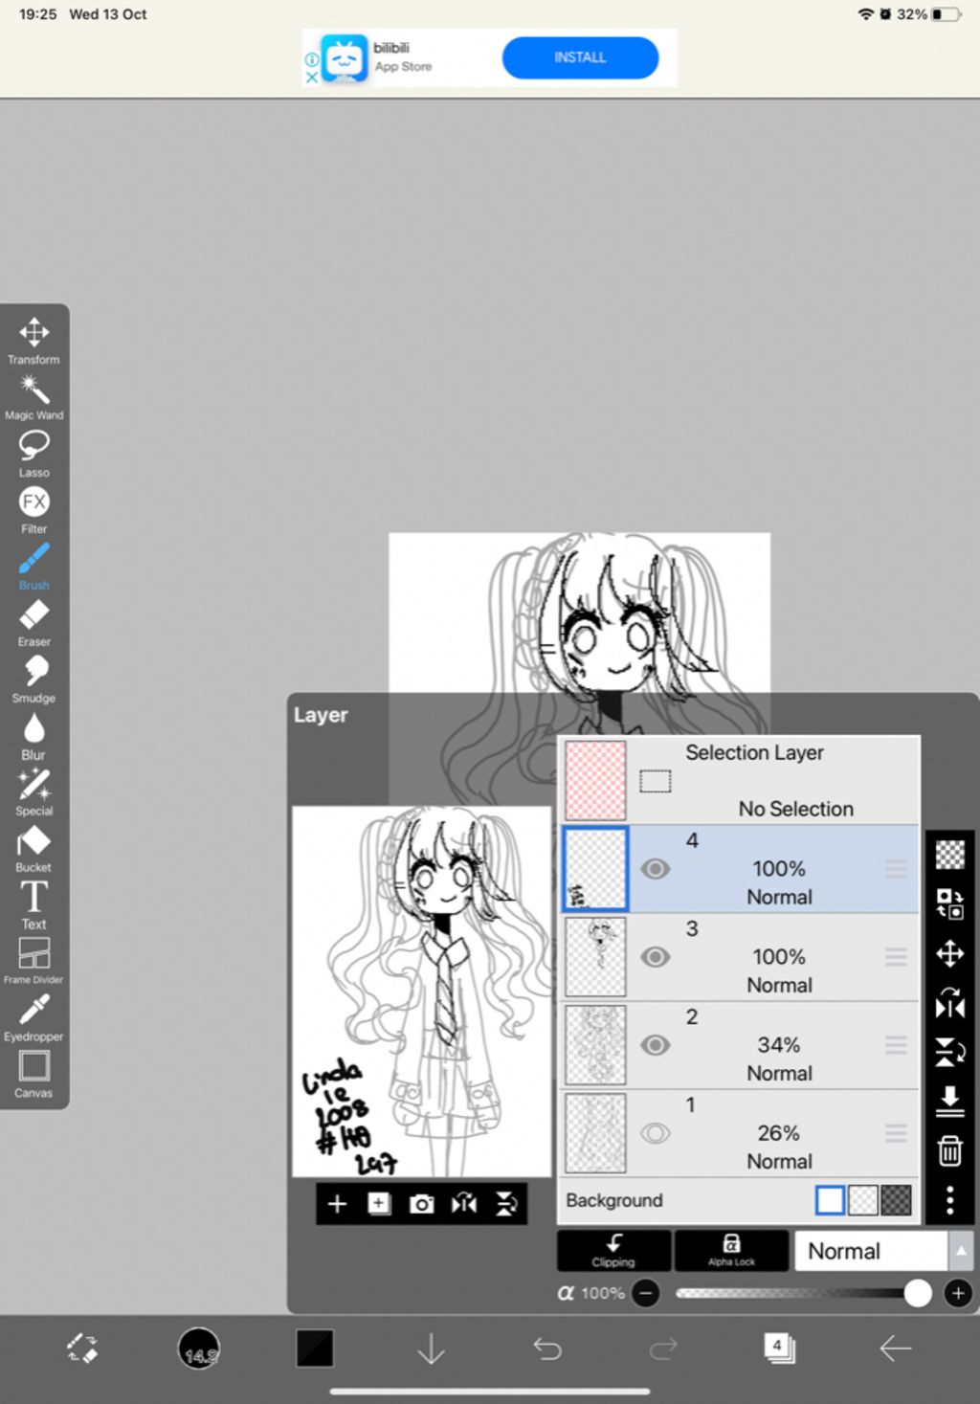Undo the last action
980x1404 pixels.
(x=547, y=1348)
